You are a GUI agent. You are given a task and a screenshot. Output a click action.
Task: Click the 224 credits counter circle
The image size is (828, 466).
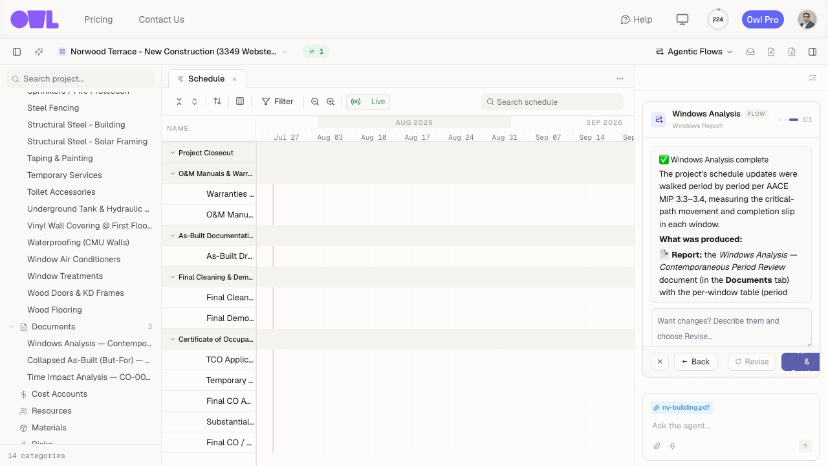coord(717,19)
